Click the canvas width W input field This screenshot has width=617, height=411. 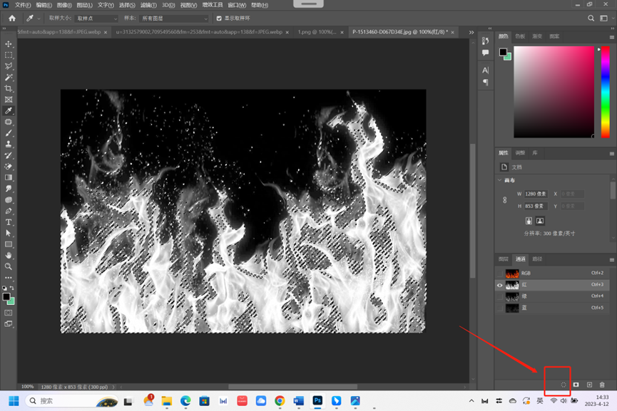536,194
